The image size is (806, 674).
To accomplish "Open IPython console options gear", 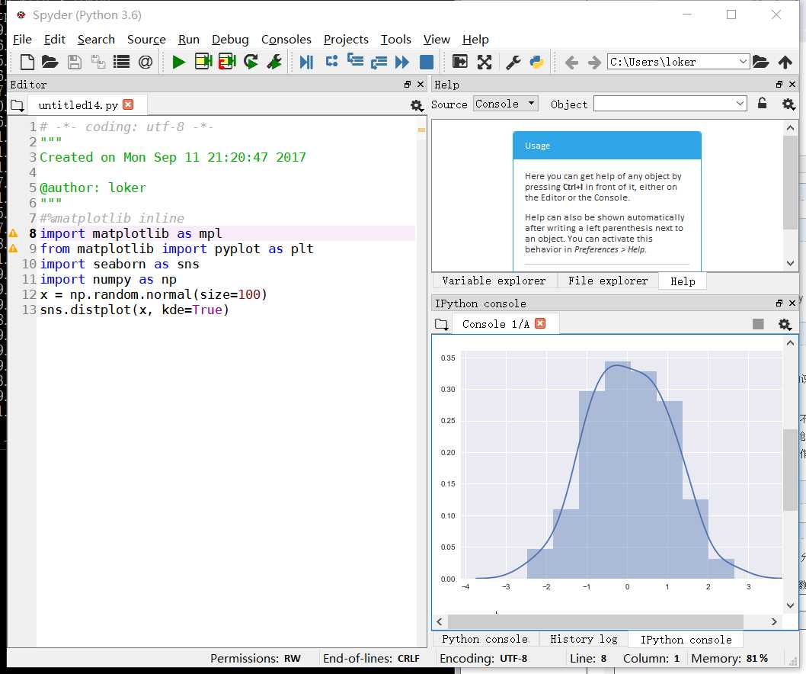I will (785, 324).
